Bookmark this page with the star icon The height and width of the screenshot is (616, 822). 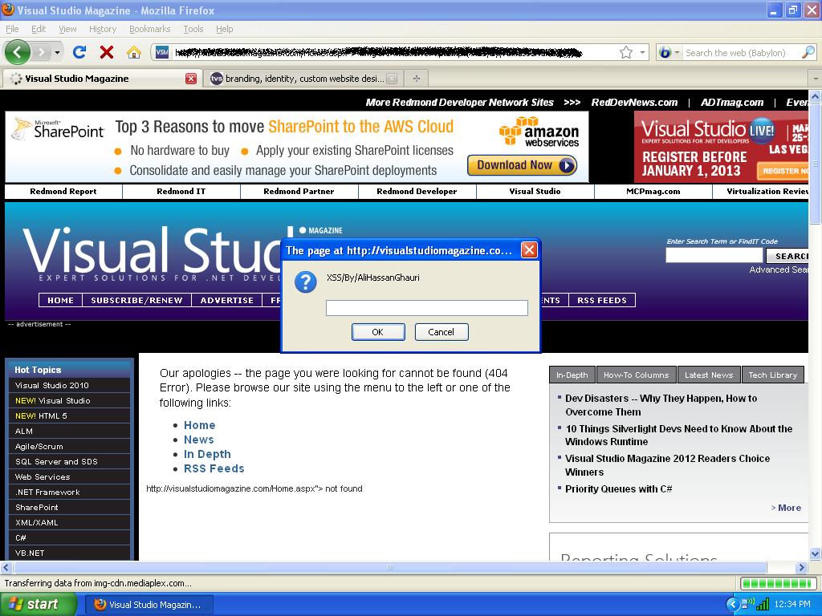626,52
